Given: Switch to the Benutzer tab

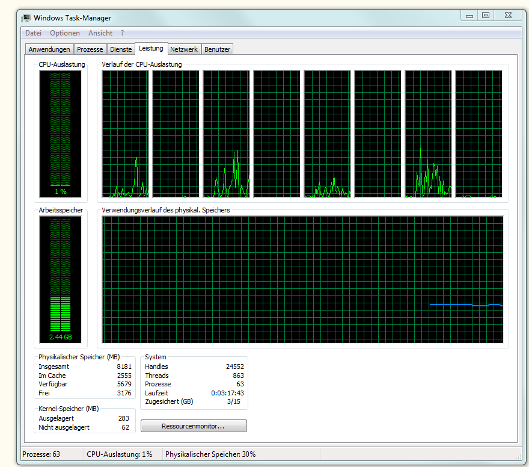Looking at the screenshot, I should point(217,49).
